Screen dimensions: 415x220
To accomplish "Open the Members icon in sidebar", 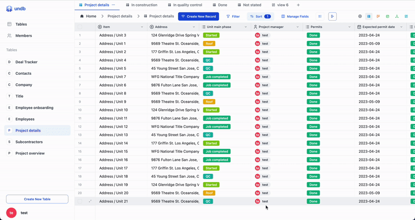I will (x=9, y=35).
